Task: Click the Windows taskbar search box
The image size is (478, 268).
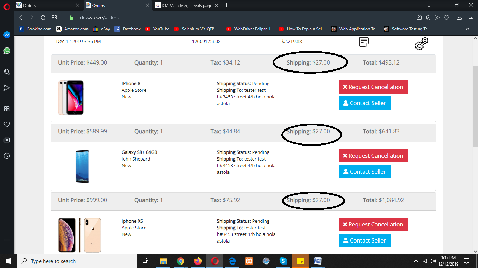Action: click(77, 261)
